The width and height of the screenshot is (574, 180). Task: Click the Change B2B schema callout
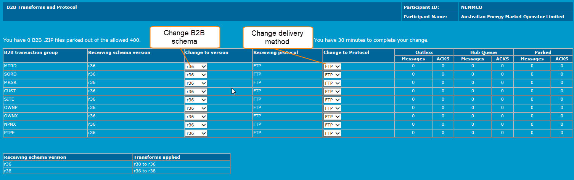(x=185, y=37)
